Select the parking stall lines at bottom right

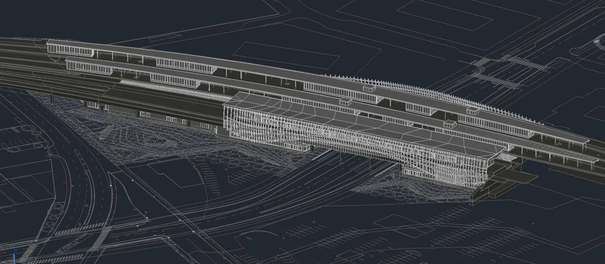click(473, 231)
